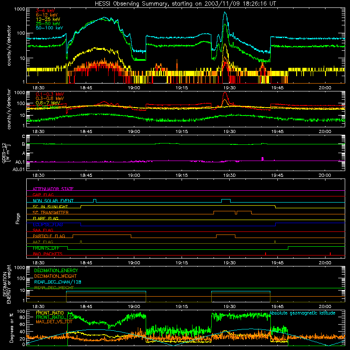The image size is (350, 350).
Task: Click the Degrees or % axis title
Action: pyautogui.click(x=11, y=328)
